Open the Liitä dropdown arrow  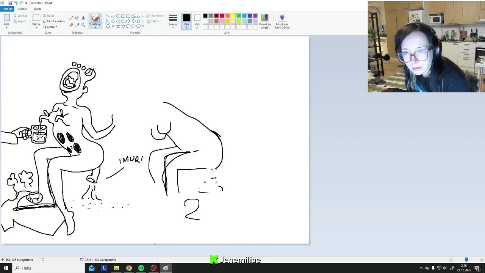click(x=6, y=27)
